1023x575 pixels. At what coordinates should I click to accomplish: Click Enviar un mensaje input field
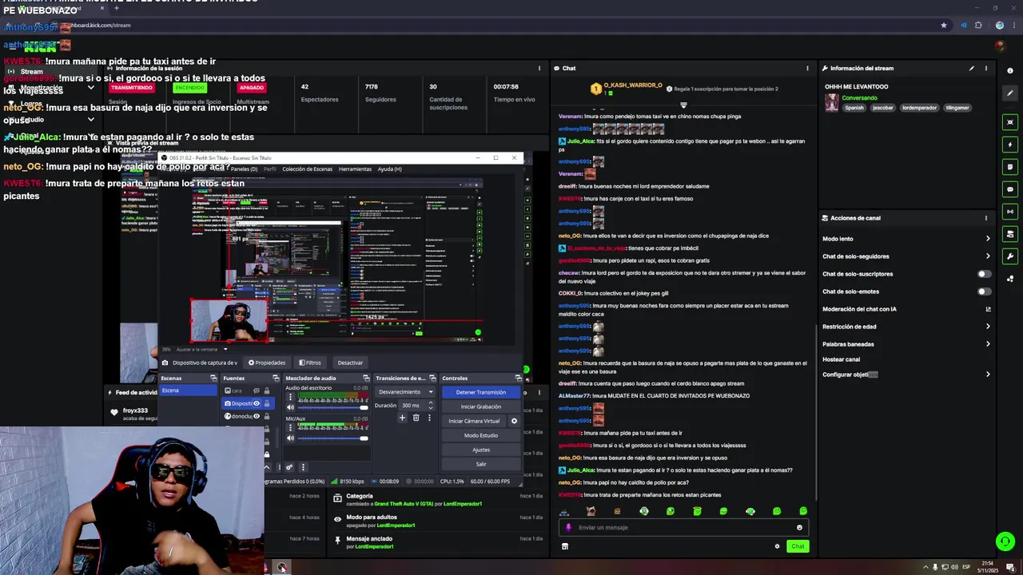(683, 527)
